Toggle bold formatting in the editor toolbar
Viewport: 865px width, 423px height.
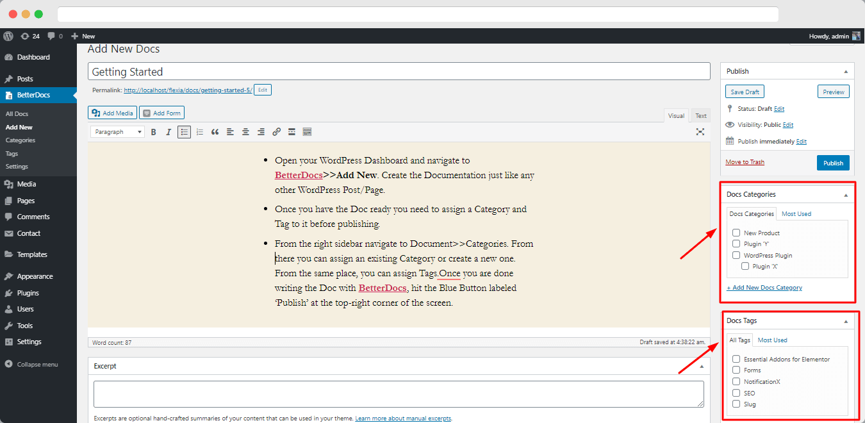[153, 131]
